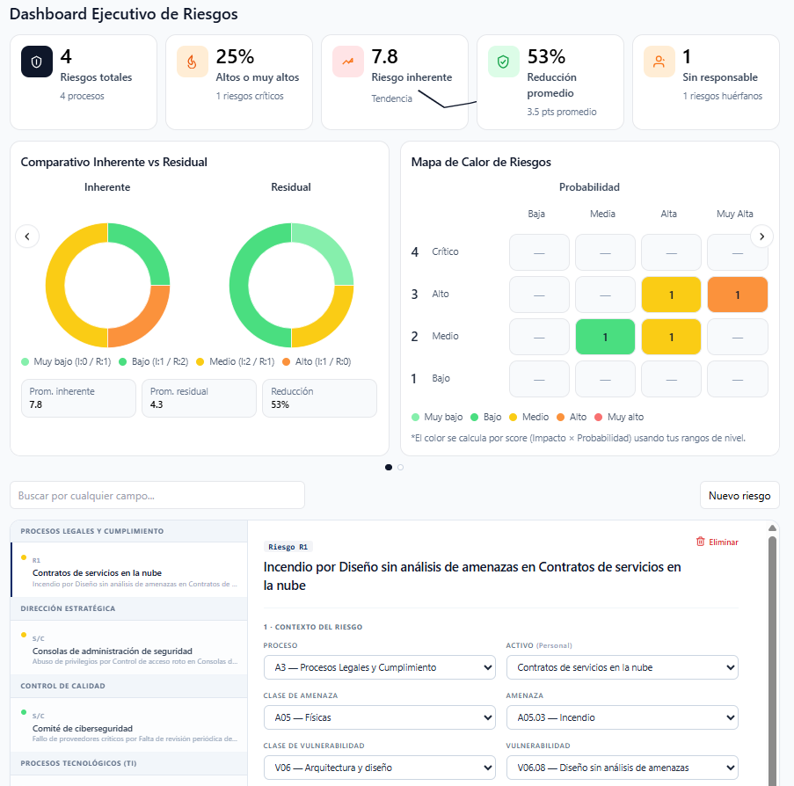Click Medio (I:2 / R:1) donut legend item

(x=236, y=361)
